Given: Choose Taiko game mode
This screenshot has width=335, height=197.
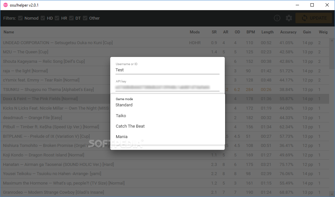Looking at the screenshot, I should pyautogui.click(x=167, y=116).
